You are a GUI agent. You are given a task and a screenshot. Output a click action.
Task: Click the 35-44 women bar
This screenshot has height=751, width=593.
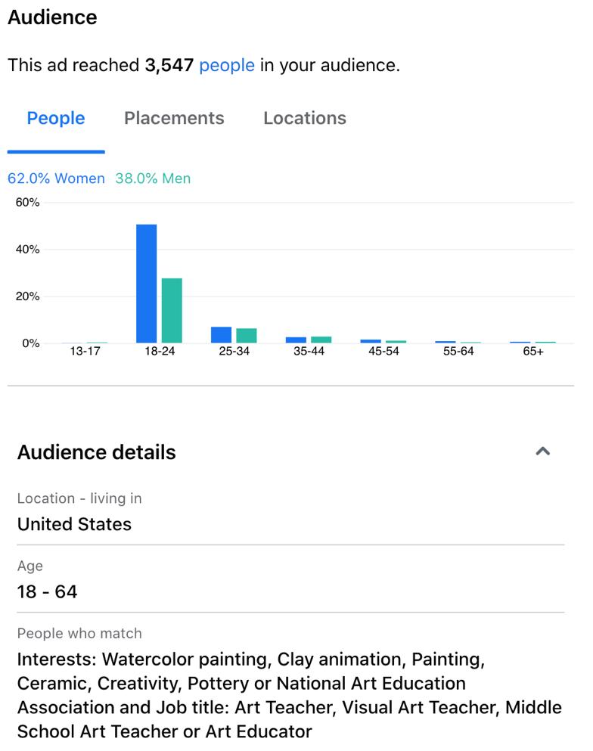[x=296, y=340]
